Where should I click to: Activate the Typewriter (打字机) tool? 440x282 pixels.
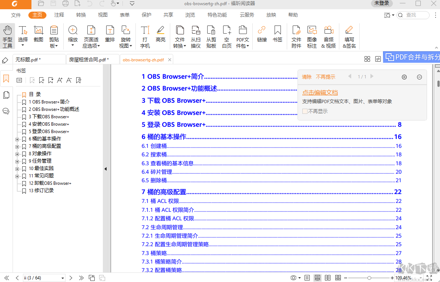click(x=145, y=36)
